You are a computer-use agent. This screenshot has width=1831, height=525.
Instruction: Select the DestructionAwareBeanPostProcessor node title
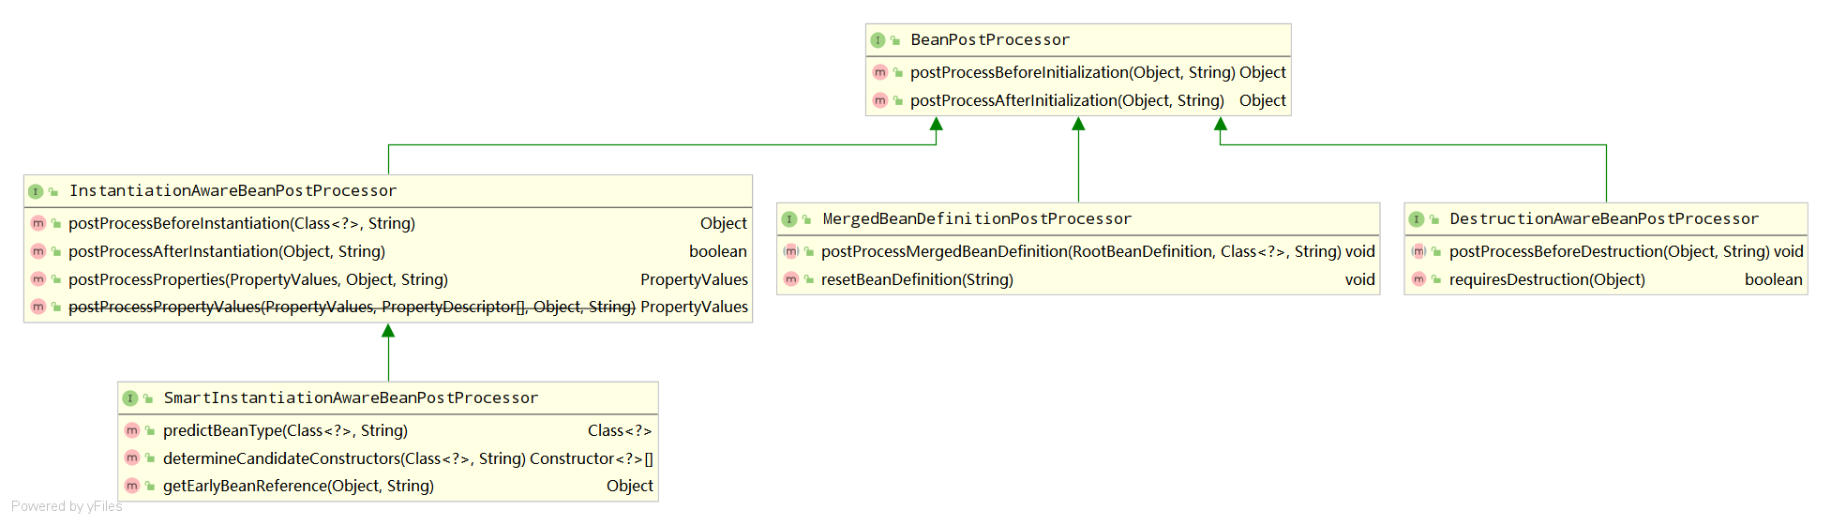click(1603, 219)
